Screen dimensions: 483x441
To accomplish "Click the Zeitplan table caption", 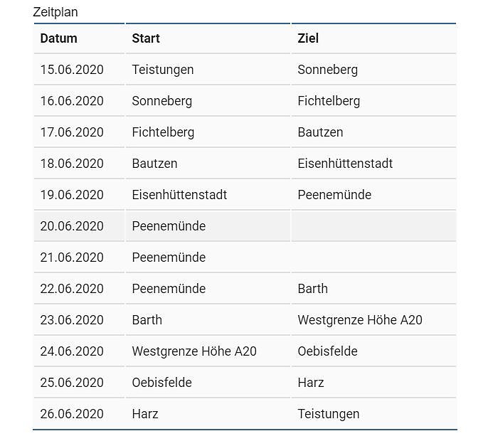I will click(x=55, y=12).
